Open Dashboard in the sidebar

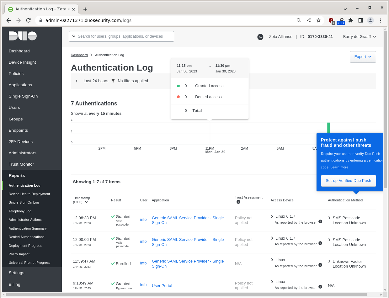(19, 51)
